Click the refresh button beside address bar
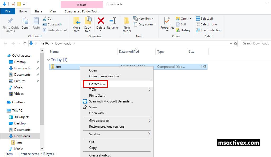The height and width of the screenshot is (157, 271). pos(236,43)
